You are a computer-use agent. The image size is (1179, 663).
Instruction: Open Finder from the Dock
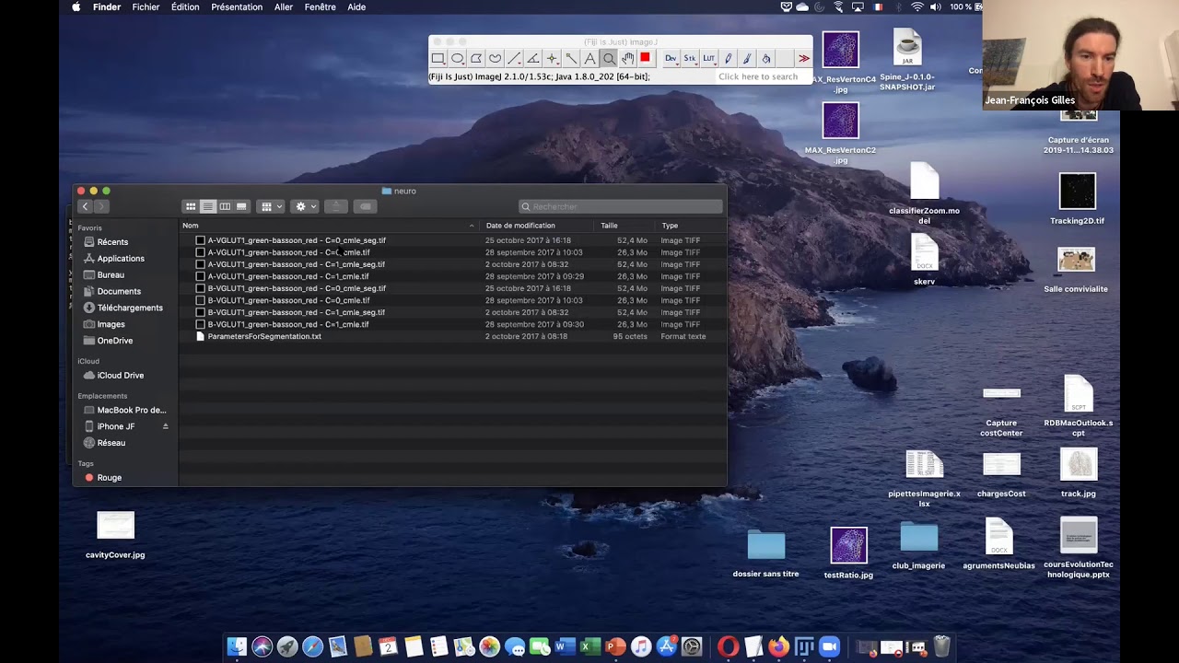237,647
